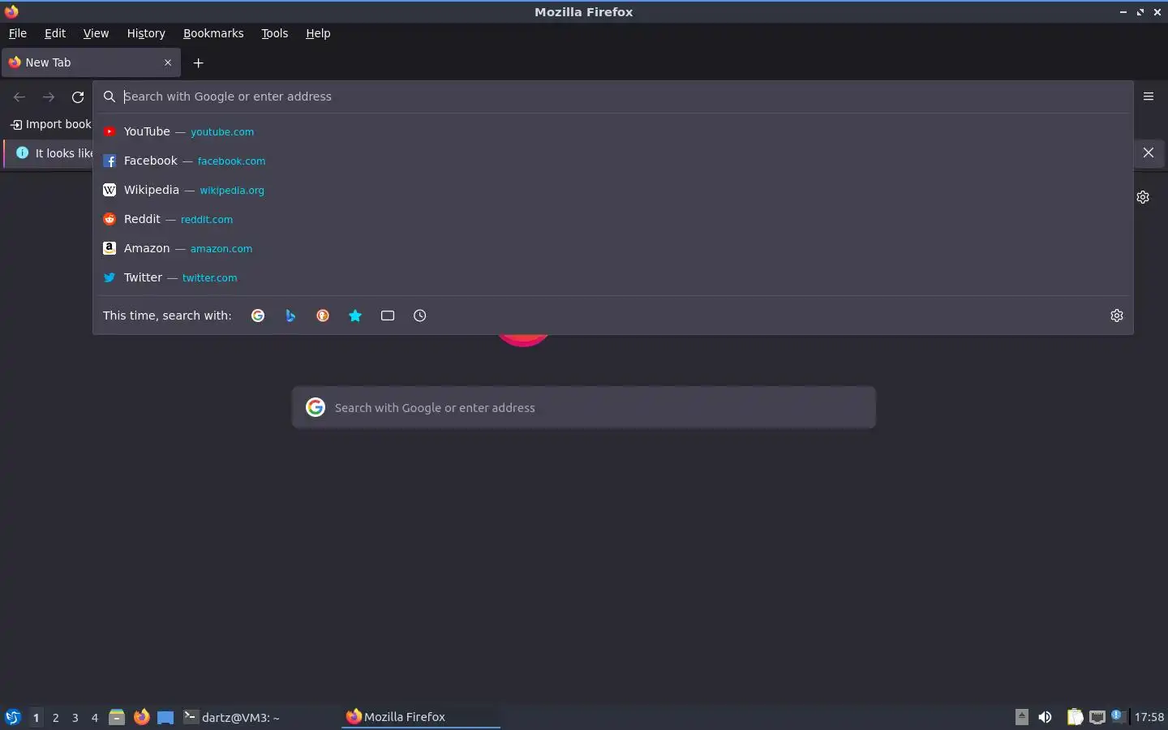Go back using the back arrow
The image size is (1168, 730).
[19, 97]
